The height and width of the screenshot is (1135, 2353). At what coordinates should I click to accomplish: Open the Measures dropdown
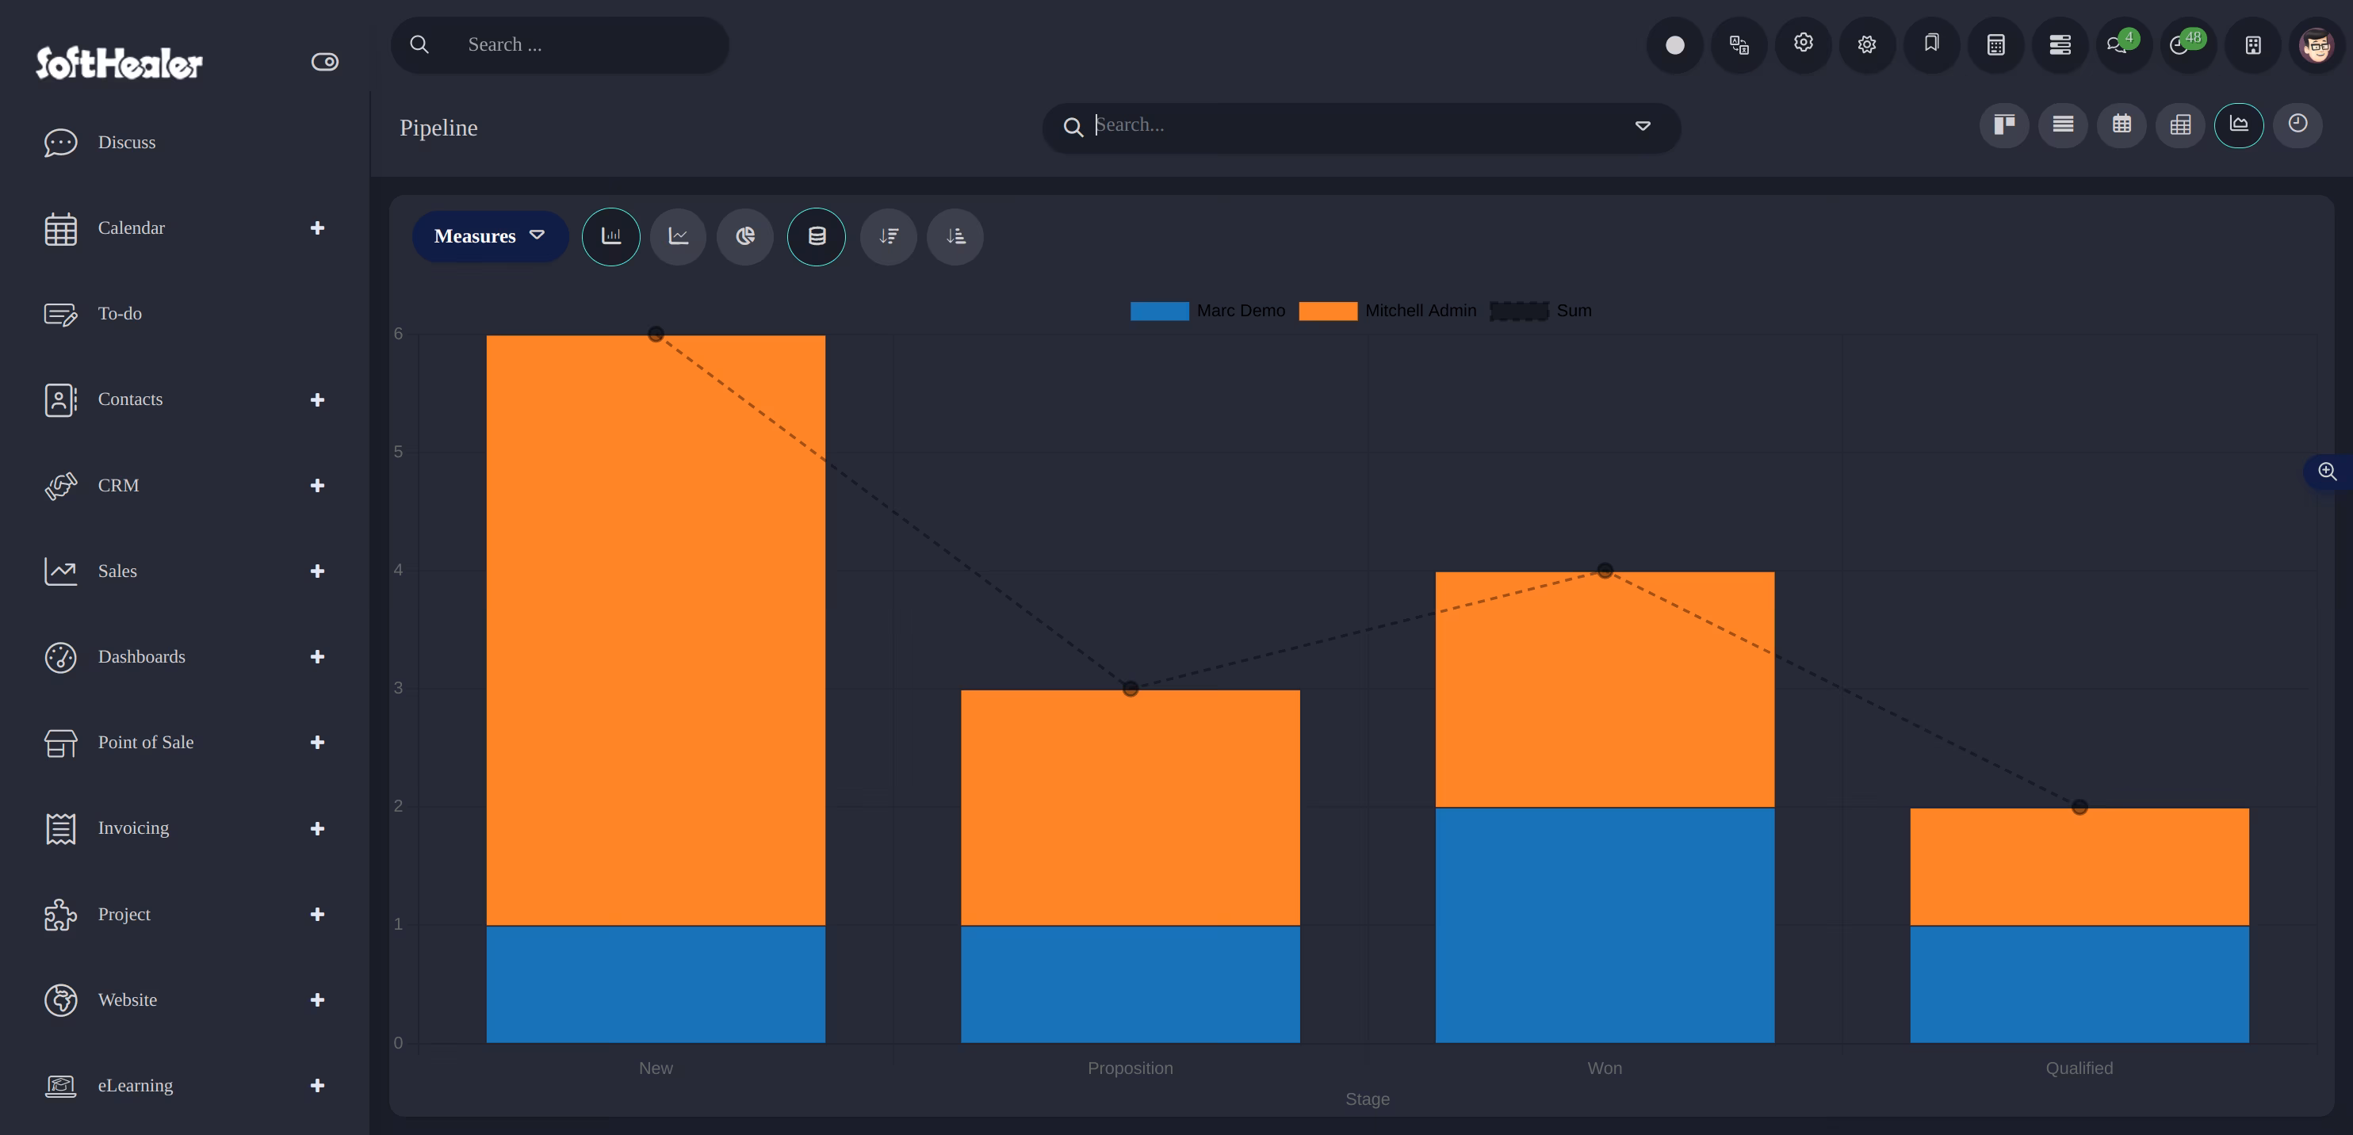pyautogui.click(x=490, y=236)
